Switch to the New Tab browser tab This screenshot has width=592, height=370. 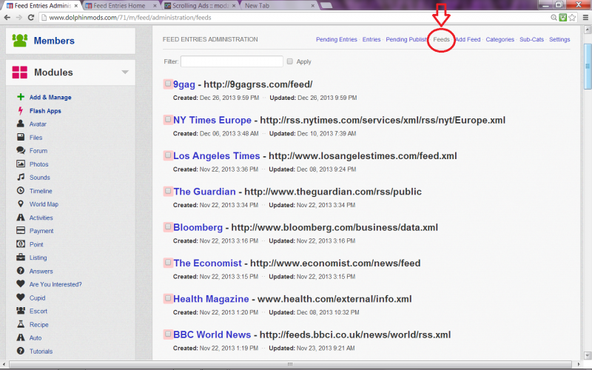[280, 6]
